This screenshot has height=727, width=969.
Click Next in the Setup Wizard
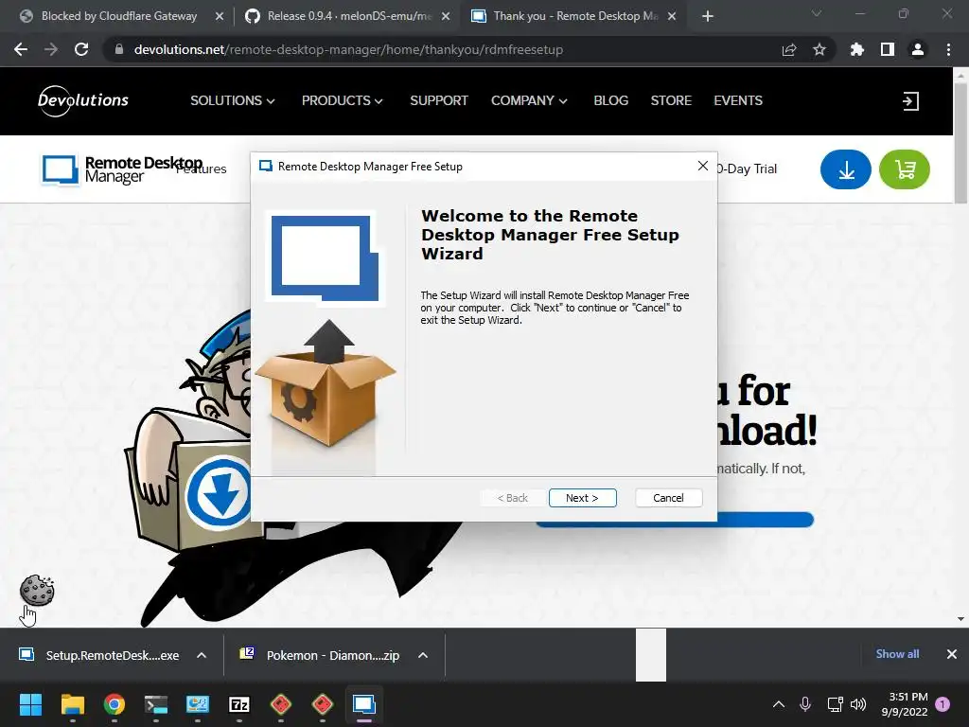[x=582, y=498]
